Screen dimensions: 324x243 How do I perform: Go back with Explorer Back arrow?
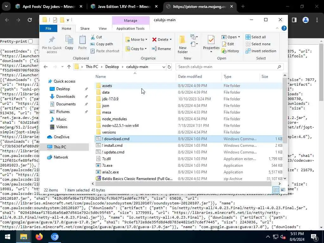click(46, 67)
